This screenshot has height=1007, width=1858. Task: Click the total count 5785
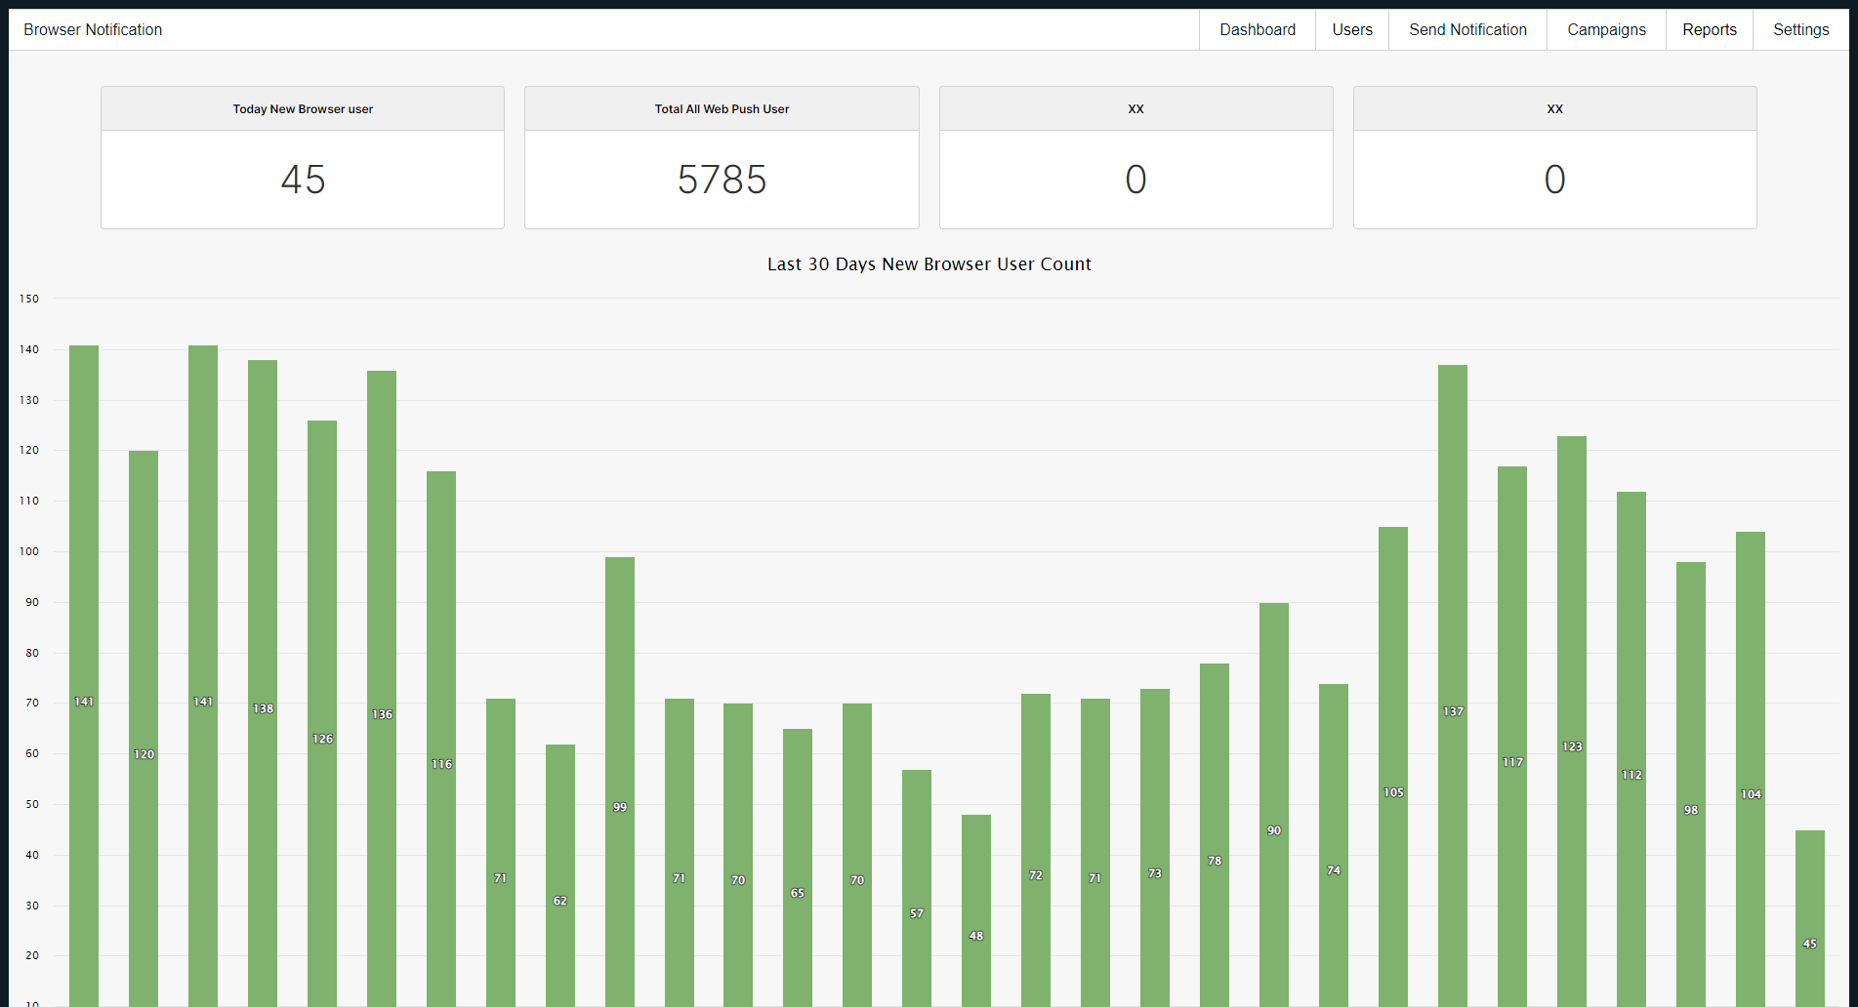click(722, 180)
